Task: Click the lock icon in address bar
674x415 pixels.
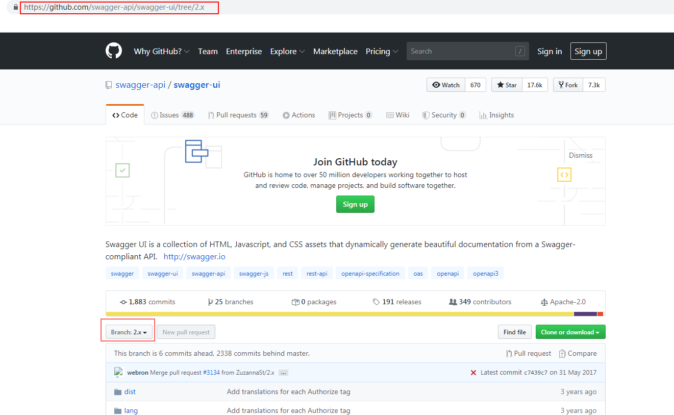Action: pos(16,8)
